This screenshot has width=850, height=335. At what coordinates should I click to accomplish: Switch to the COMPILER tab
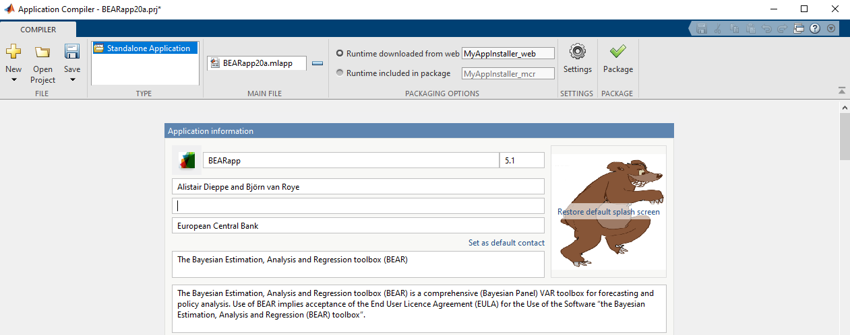[x=38, y=30]
